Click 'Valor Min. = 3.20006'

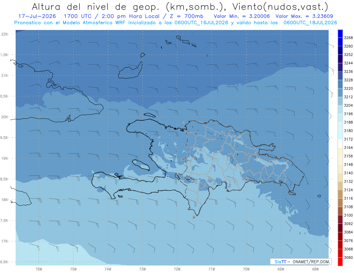point(242,16)
